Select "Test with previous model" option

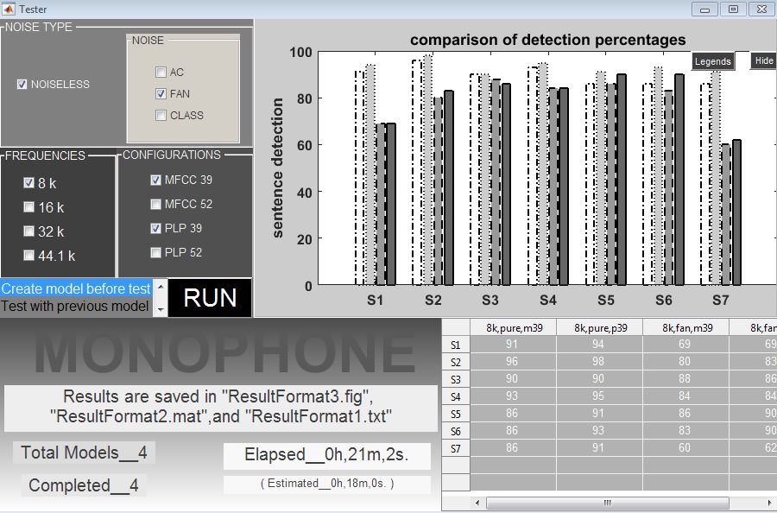(75, 306)
